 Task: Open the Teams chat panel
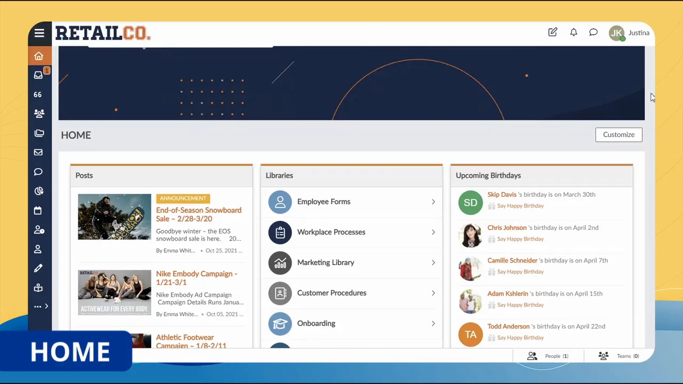click(619, 356)
